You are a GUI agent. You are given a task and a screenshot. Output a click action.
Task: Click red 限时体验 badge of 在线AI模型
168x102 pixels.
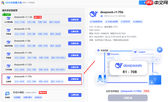coord(43,92)
